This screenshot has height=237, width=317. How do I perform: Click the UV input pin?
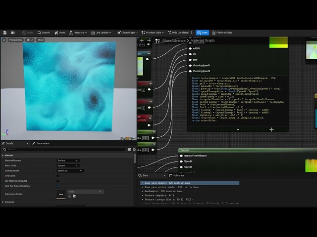(x=190, y=54)
